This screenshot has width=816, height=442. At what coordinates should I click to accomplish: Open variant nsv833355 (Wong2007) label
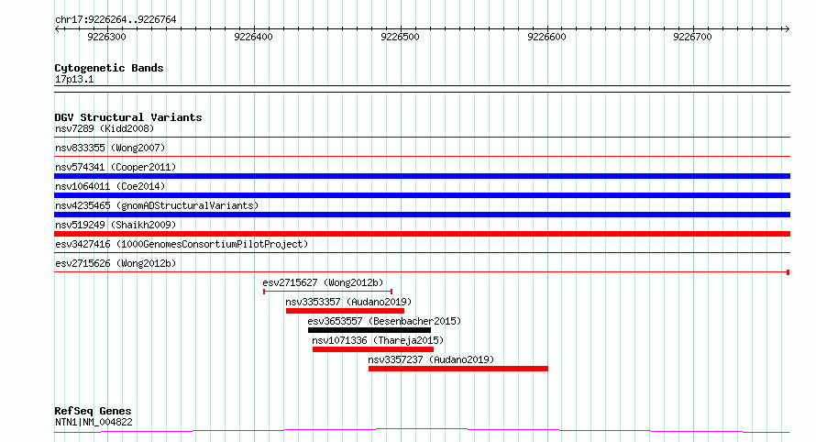[x=110, y=148]
